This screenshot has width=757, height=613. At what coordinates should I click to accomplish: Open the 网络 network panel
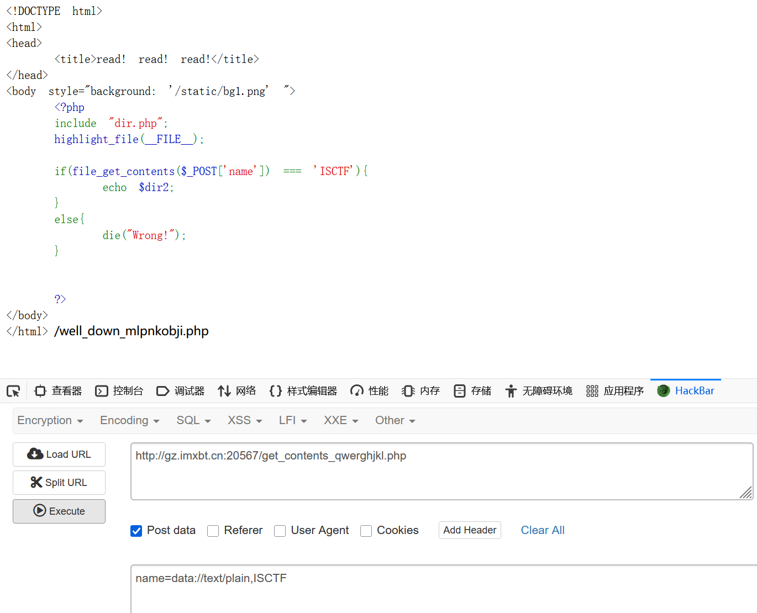tap(237, 391)
